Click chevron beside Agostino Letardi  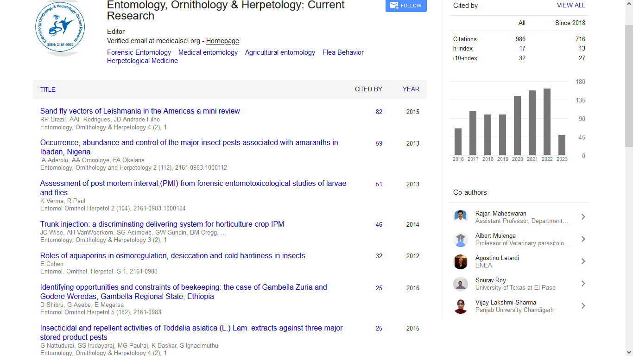pos(583,261)
